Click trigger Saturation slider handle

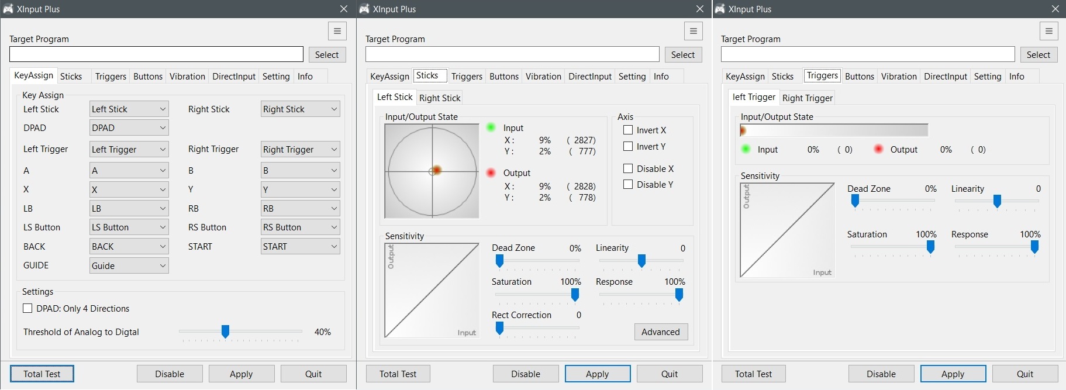pos(930,247)
